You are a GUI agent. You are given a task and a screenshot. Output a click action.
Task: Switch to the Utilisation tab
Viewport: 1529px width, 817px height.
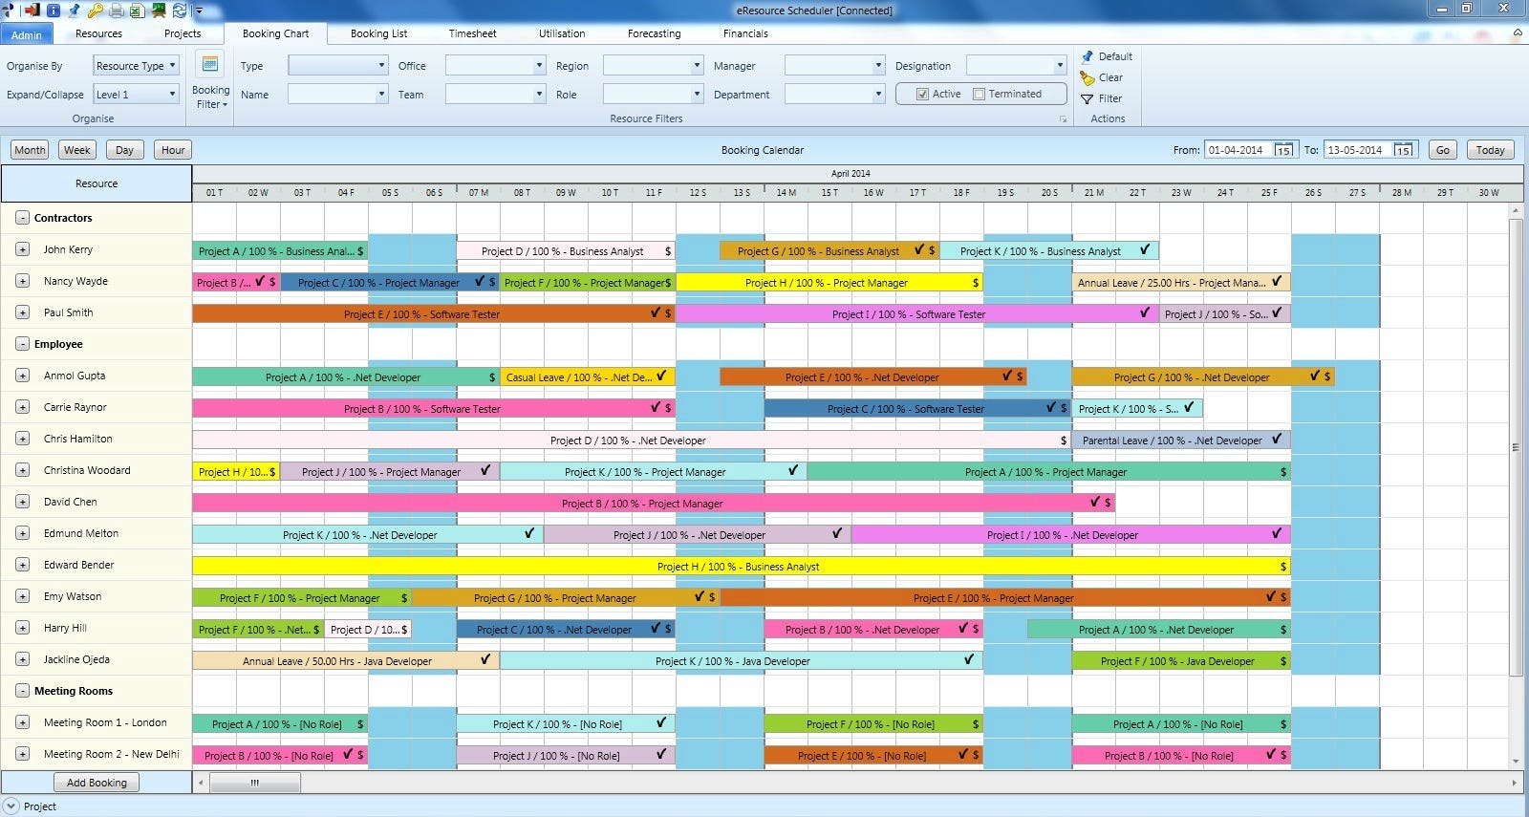click(562, 33)
